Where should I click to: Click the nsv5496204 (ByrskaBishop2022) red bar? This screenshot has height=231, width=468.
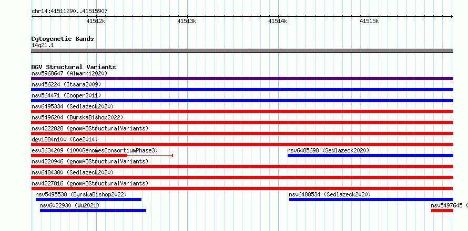(x=242, y=123)
